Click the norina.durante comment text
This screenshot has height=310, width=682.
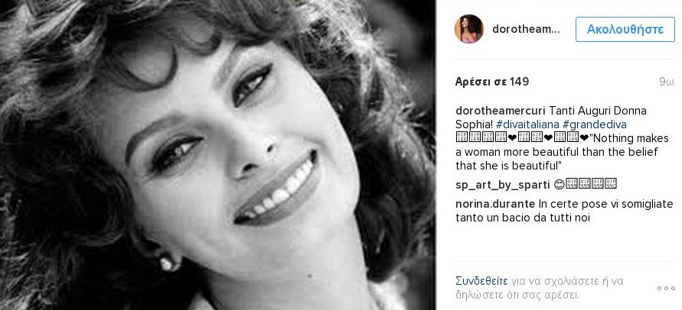(x=564, y=211)
